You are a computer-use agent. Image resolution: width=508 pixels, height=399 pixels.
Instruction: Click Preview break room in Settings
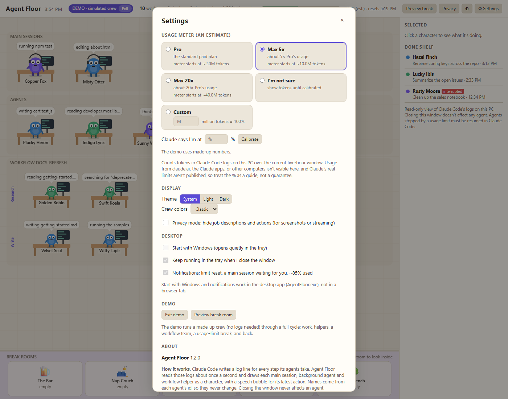[x=213, y=315]
